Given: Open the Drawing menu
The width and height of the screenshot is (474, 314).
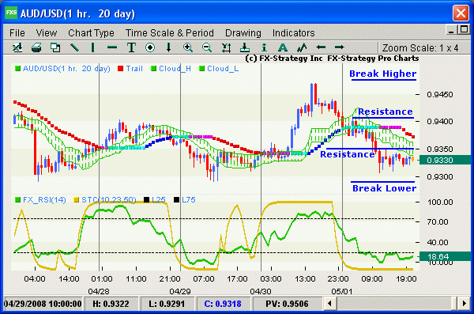Looking at the screenshot, I should pos(243,32).
